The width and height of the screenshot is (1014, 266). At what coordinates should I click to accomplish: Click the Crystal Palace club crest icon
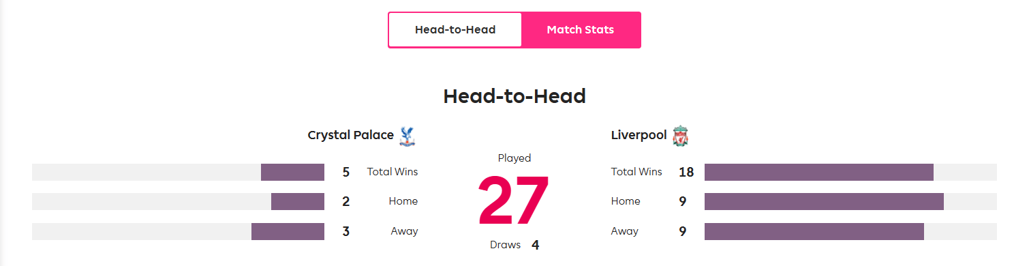[408, 136]
